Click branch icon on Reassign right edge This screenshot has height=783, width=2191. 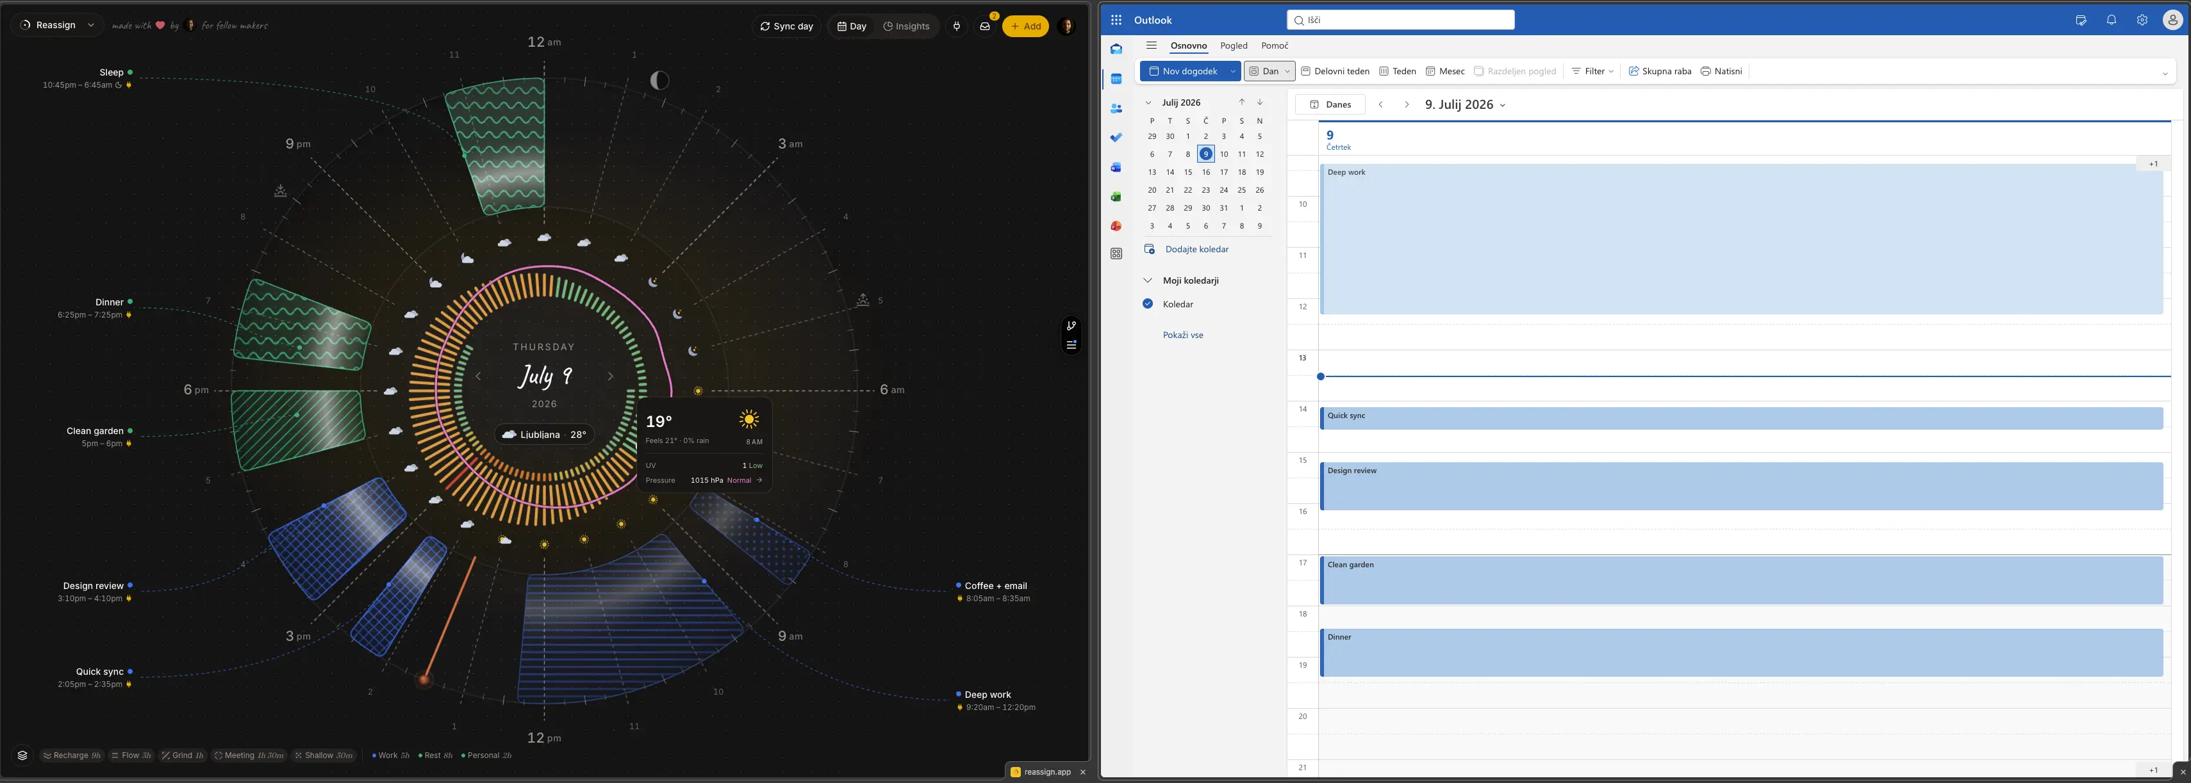[x=1071, y=326]
